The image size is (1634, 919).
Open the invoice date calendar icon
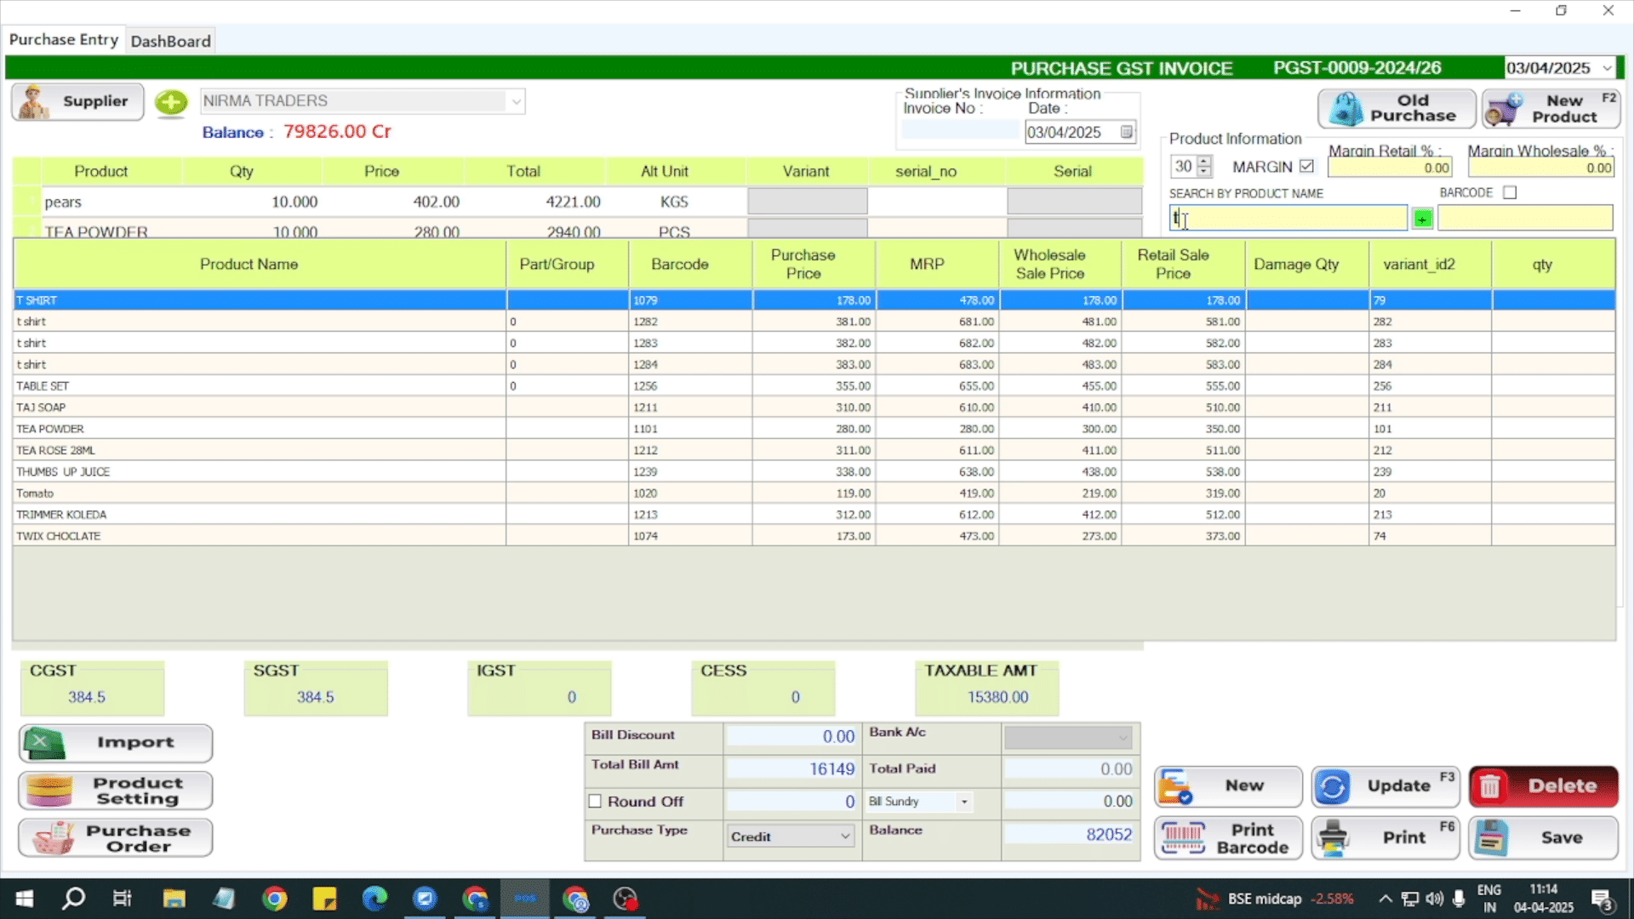pyautogui.click(x=1126, y=132)
